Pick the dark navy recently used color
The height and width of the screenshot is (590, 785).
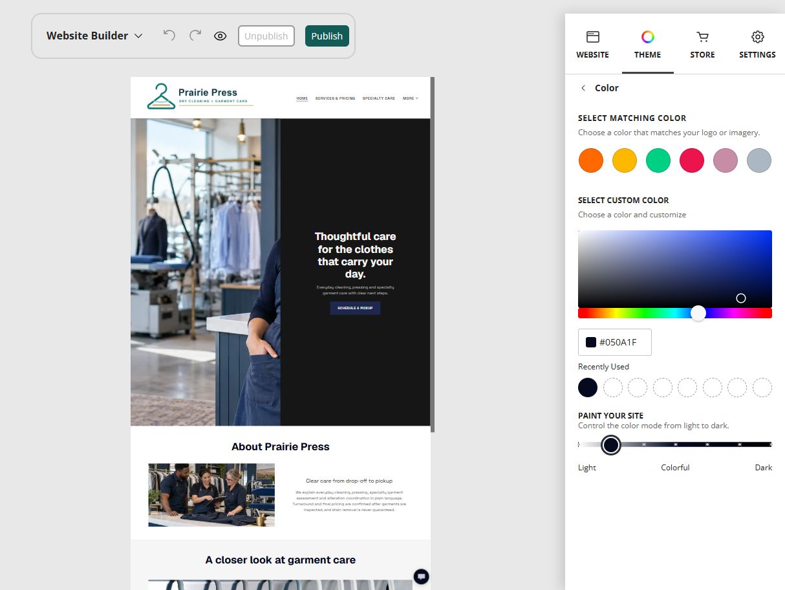(x=588, y=388)
